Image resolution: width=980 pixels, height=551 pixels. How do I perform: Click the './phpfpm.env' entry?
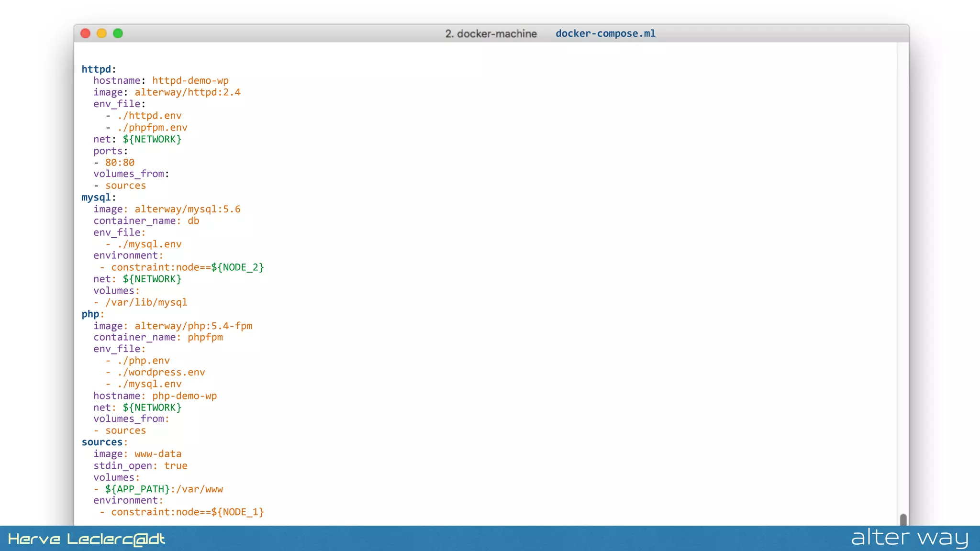152,128
